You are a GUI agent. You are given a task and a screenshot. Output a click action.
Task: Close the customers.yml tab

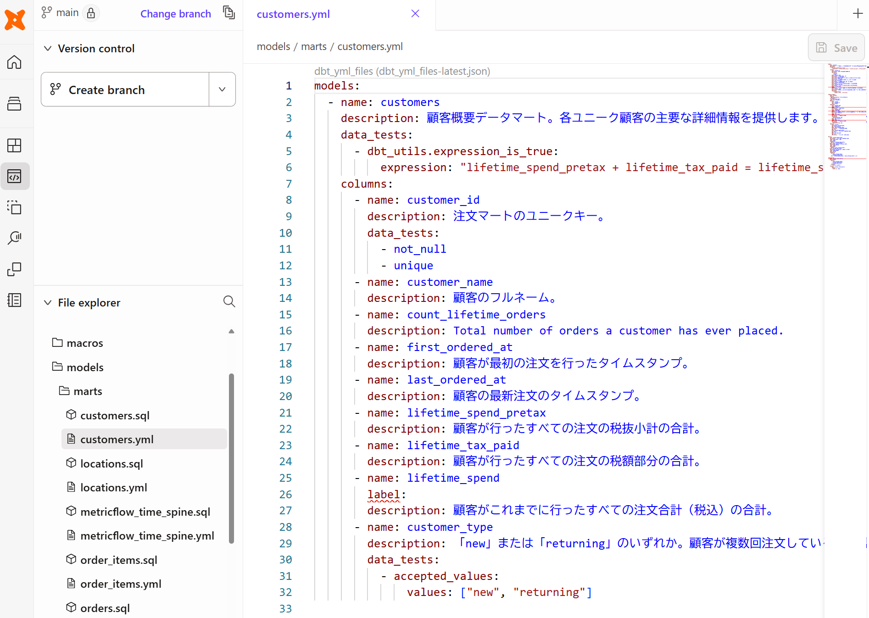415,14
